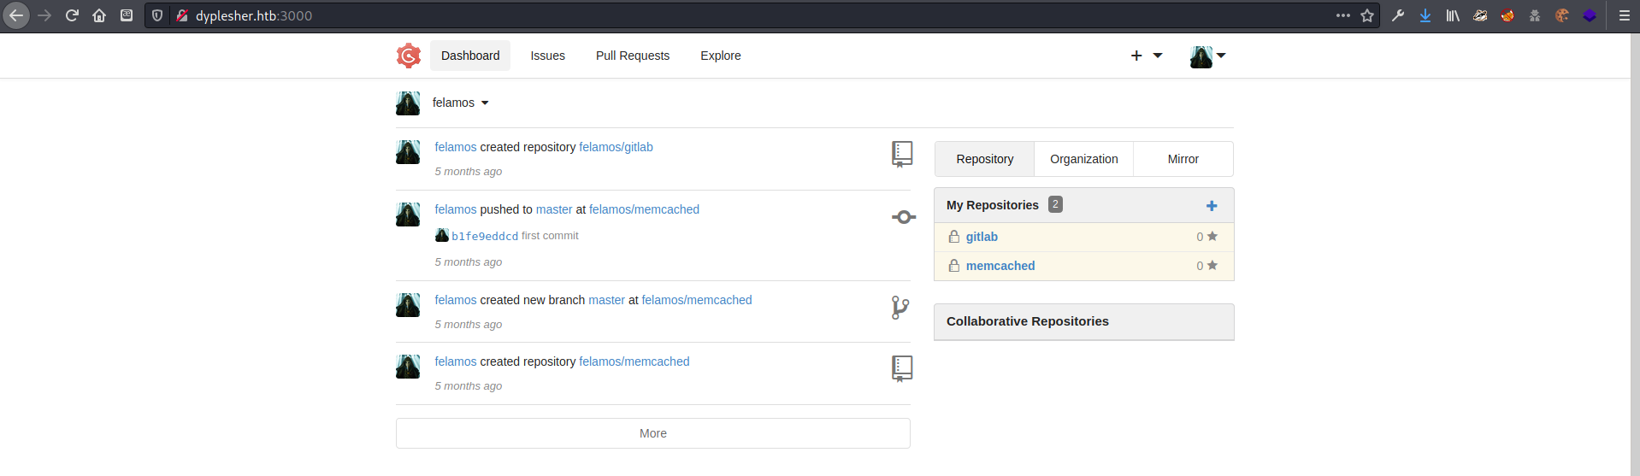
Task: Star icon next to gitlab repository
Action: pos(1212,237)
